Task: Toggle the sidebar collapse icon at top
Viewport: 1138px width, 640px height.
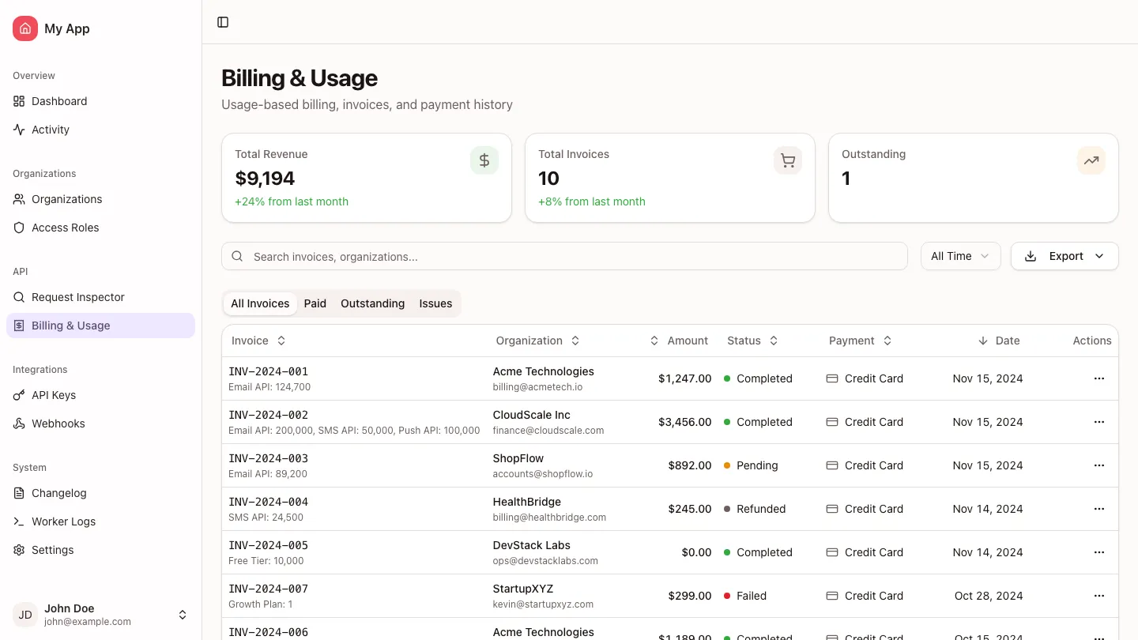Action: click(223, 22)
